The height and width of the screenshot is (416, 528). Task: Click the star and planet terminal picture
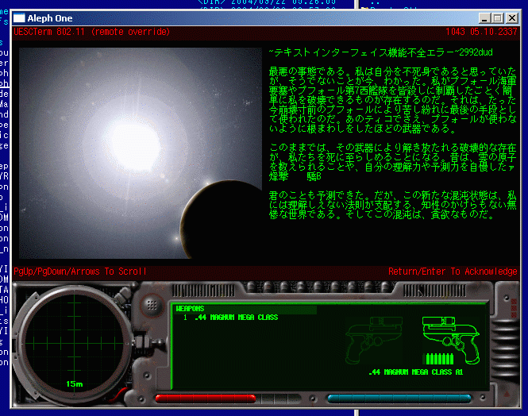141,153
